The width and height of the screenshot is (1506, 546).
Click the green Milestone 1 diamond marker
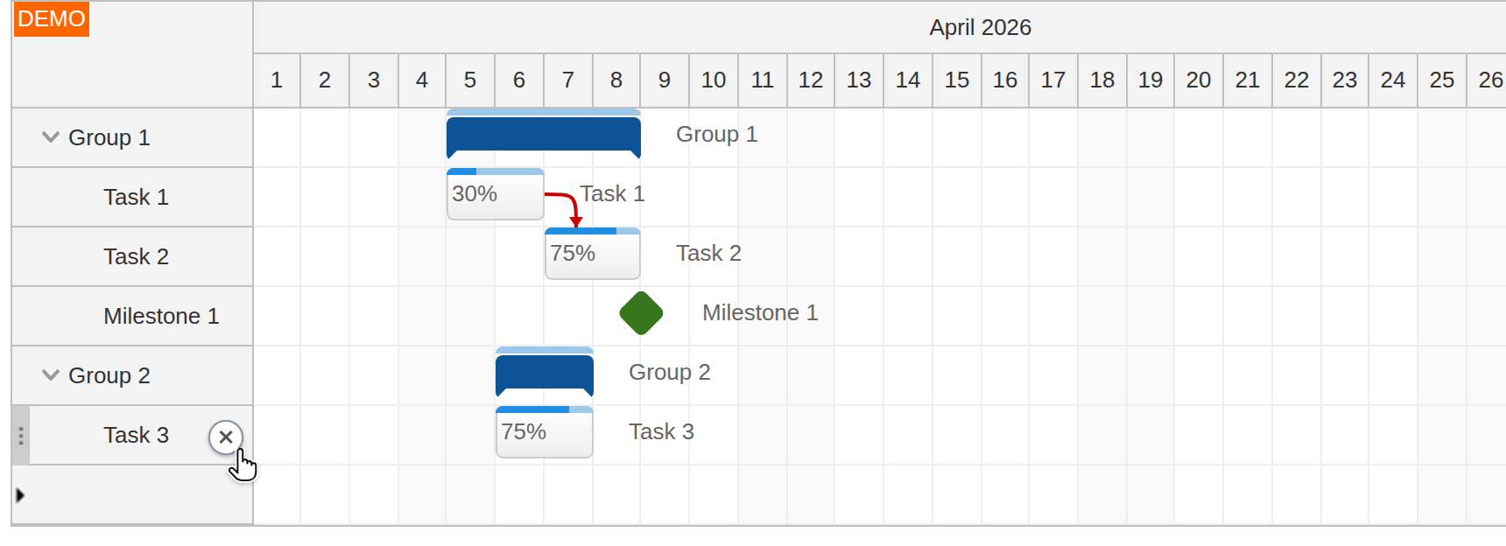pyautogui.click(x=640, y=312)
